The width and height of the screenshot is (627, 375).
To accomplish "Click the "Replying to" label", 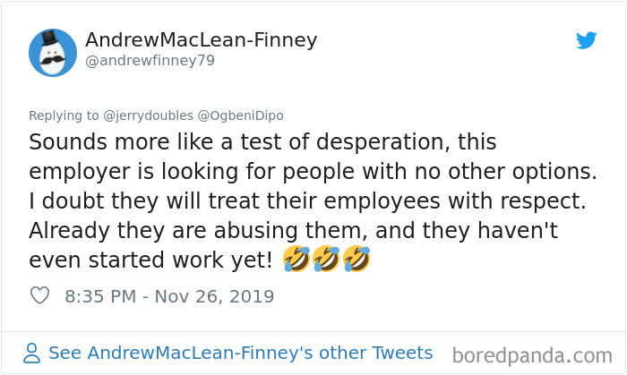I will point(66,115).
